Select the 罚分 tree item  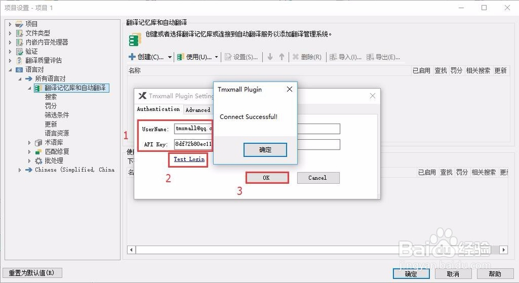pos(51,106)
